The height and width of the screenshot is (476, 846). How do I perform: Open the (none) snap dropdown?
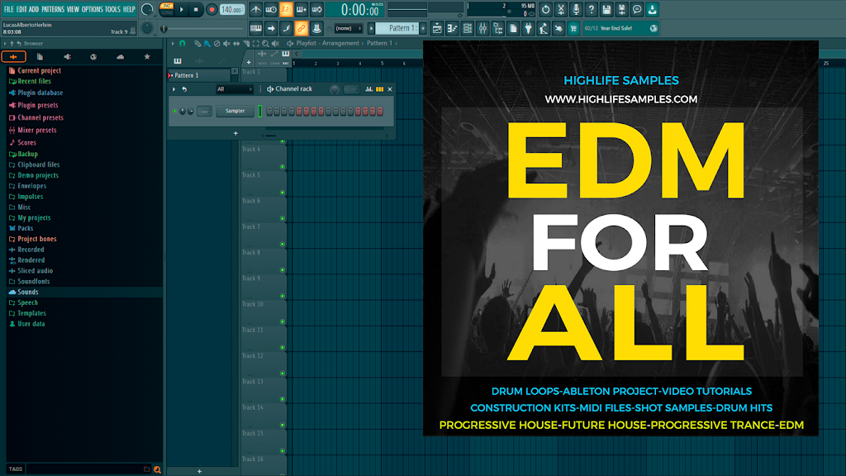[x=348, y=28]
